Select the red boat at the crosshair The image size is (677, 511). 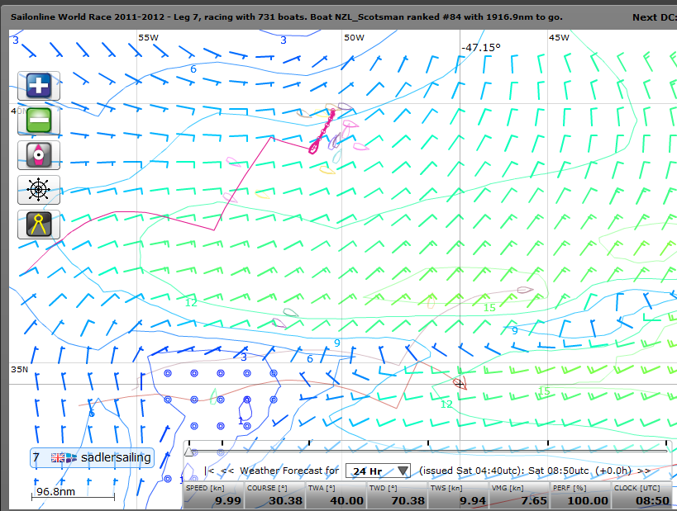point(460,383)
